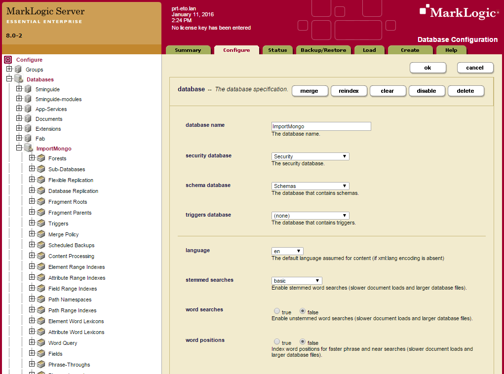
Task: Click the reindex button
Action: coord(349,91)
